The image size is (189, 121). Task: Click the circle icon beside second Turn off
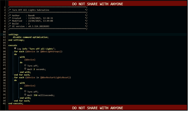pyautogui.click(x=25, y=92)
